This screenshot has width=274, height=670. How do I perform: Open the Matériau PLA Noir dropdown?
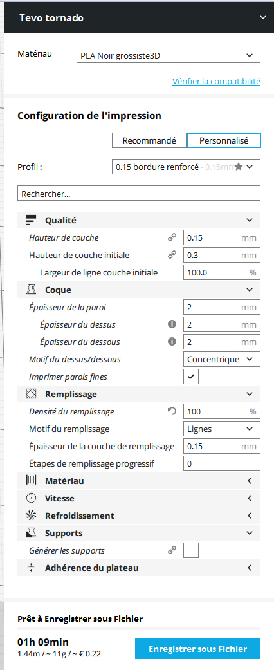[168, 55]
